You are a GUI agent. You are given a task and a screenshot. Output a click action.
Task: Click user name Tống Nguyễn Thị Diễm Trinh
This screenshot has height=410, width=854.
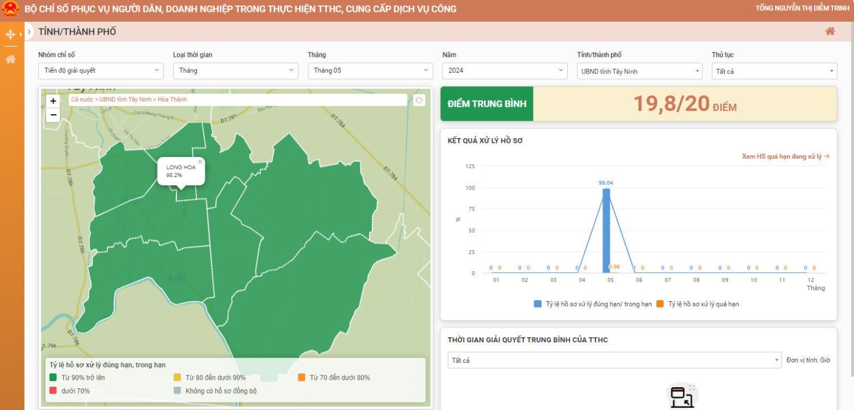click(x=802, y=9)
